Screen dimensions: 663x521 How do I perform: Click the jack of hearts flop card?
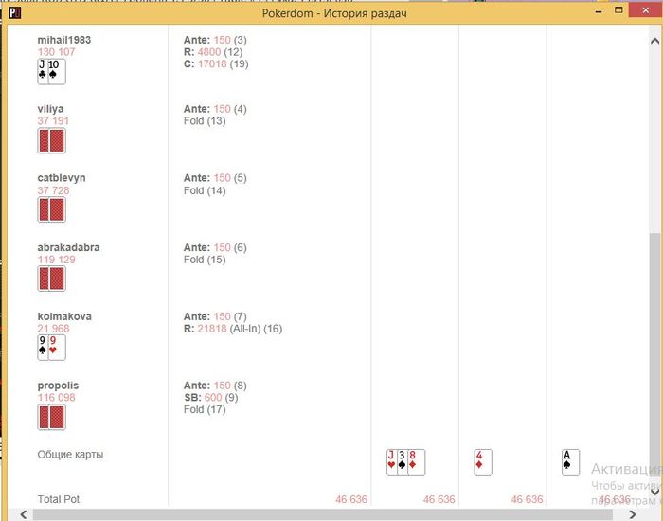click(x=392, y=462)
